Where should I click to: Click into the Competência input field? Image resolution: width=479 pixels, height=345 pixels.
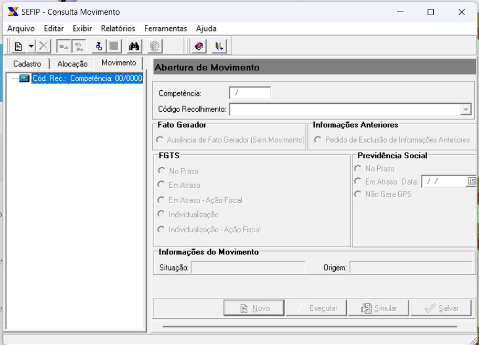coord(250,93)
